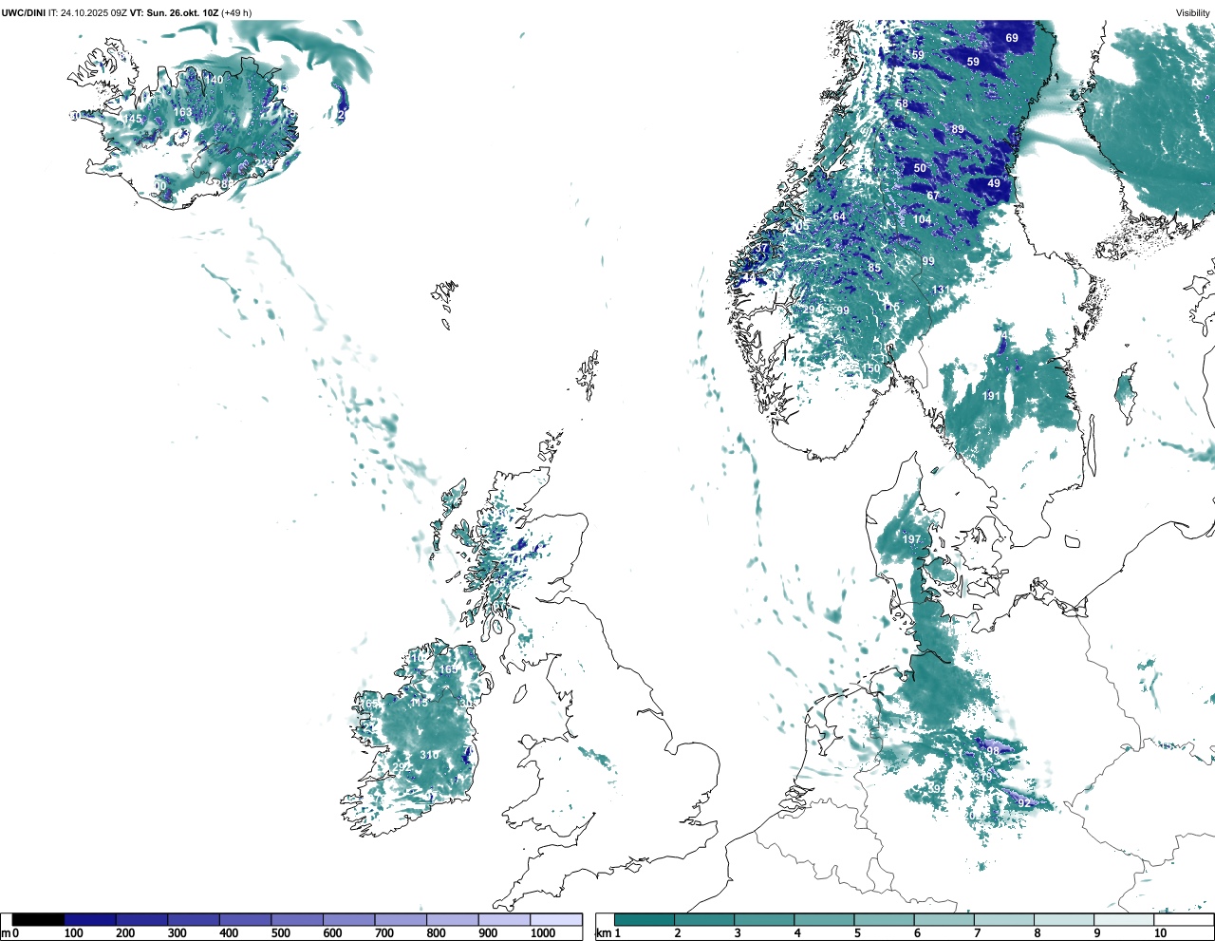This screenshot has height=941, width=1215.
Task: Click the 'Visibility' title text
Action: 1192,12
